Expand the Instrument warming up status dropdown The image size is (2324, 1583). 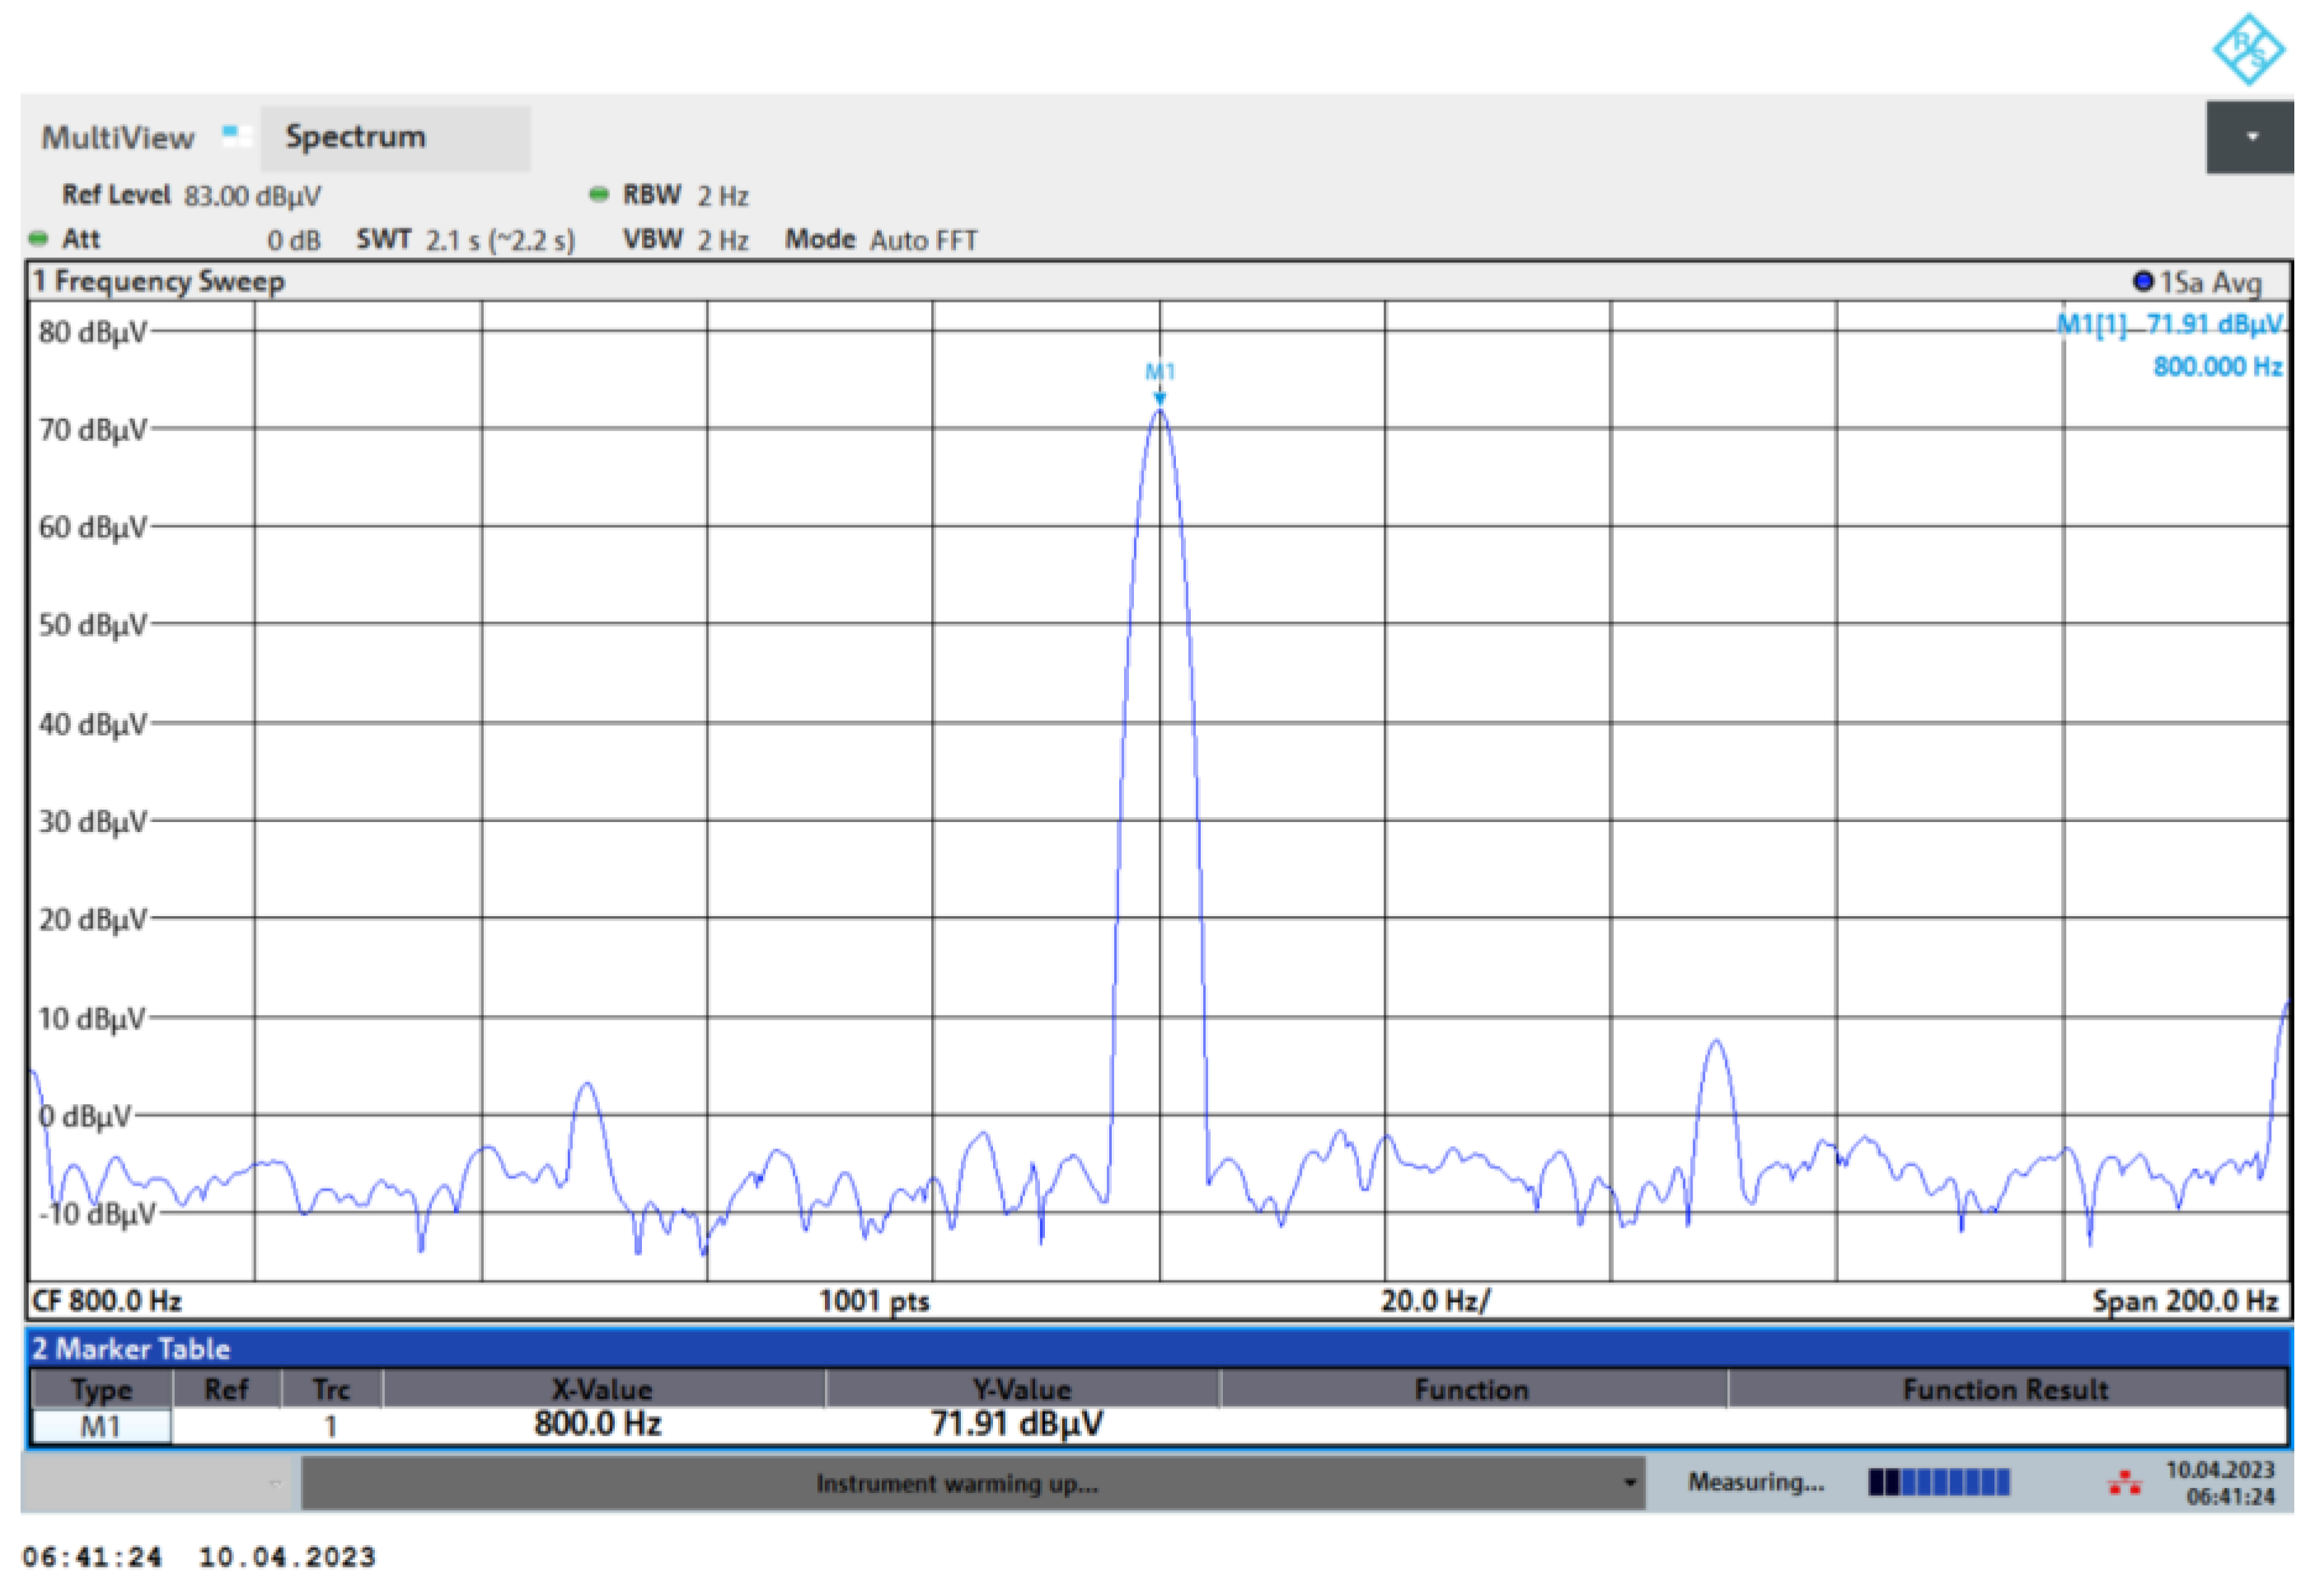pos(1629,1482)
